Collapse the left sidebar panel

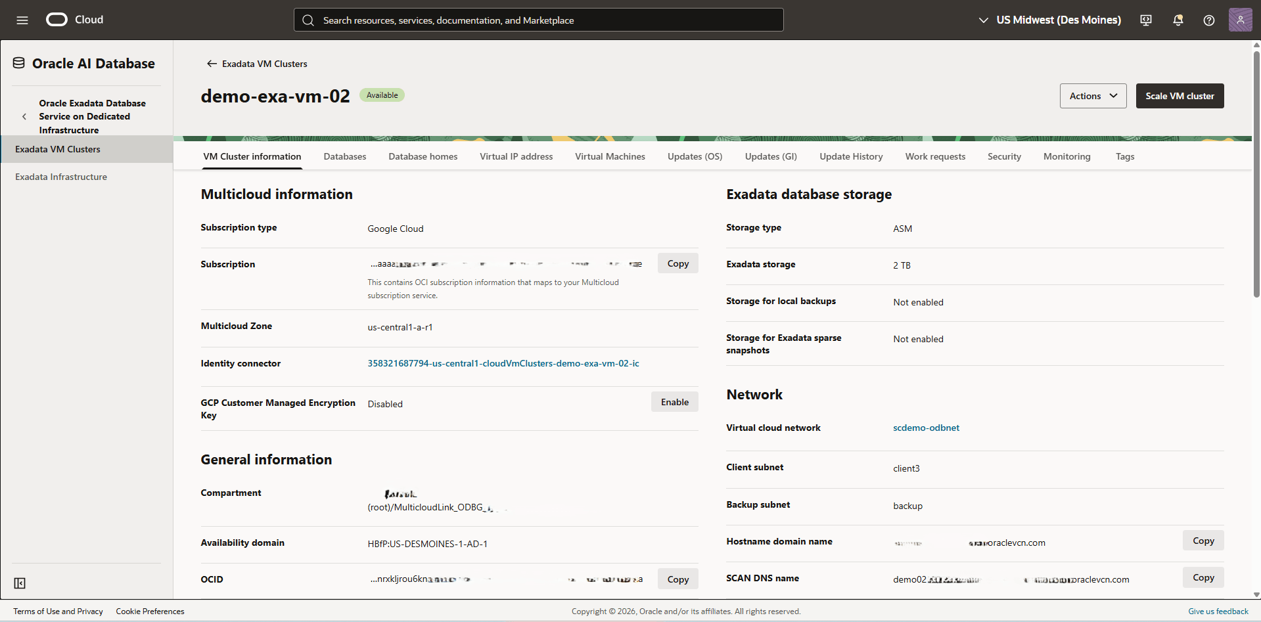click(x=20, y=583)
